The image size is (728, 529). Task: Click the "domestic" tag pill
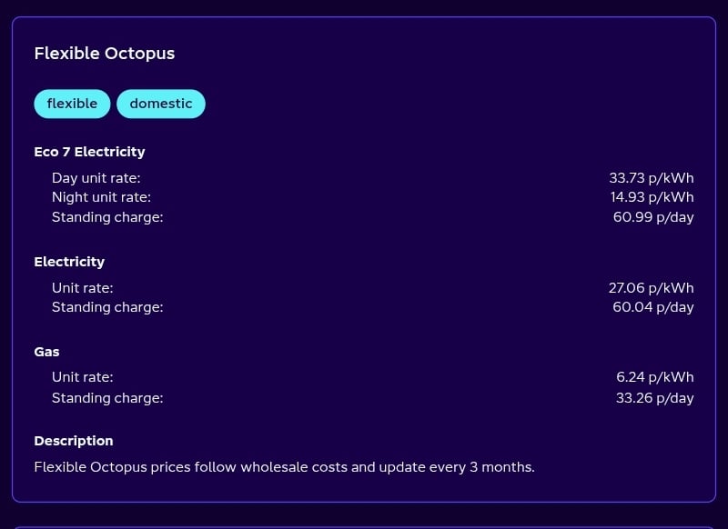click(x=161, y=104)
